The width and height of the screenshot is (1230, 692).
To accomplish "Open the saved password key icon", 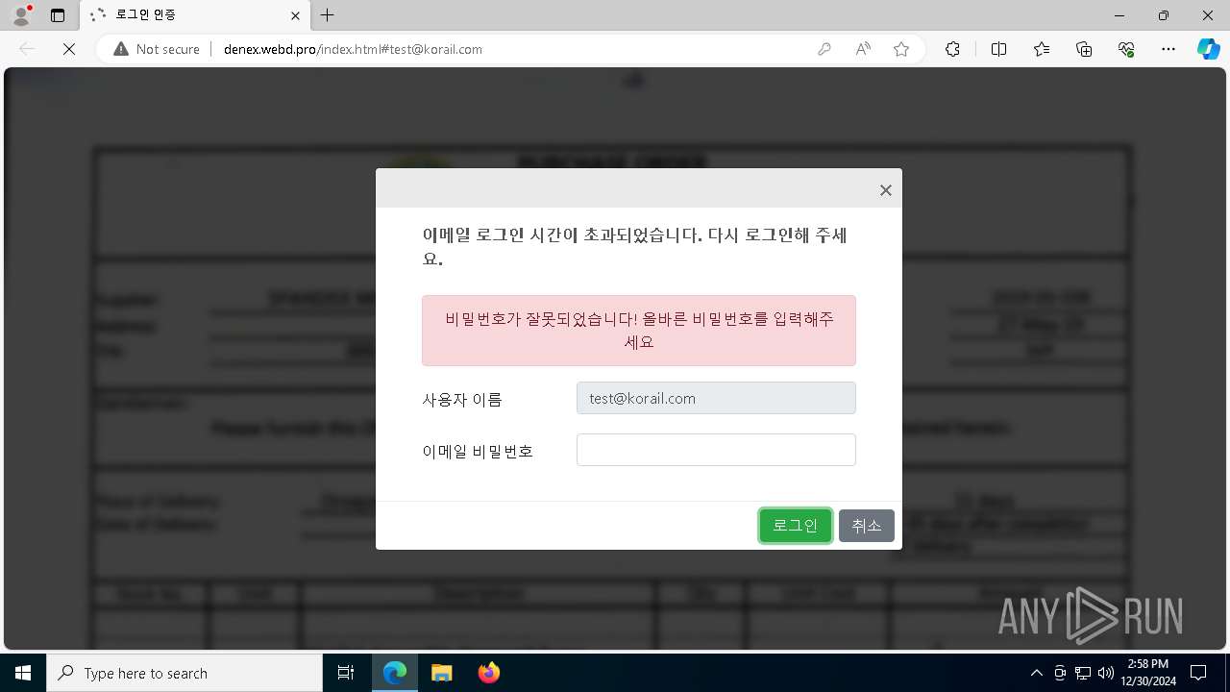I will pos(824,49).
